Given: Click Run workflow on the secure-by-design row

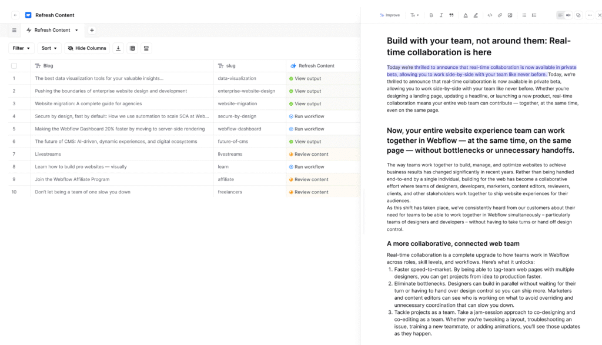Looking at the screenshot, I should pos(307,116).
